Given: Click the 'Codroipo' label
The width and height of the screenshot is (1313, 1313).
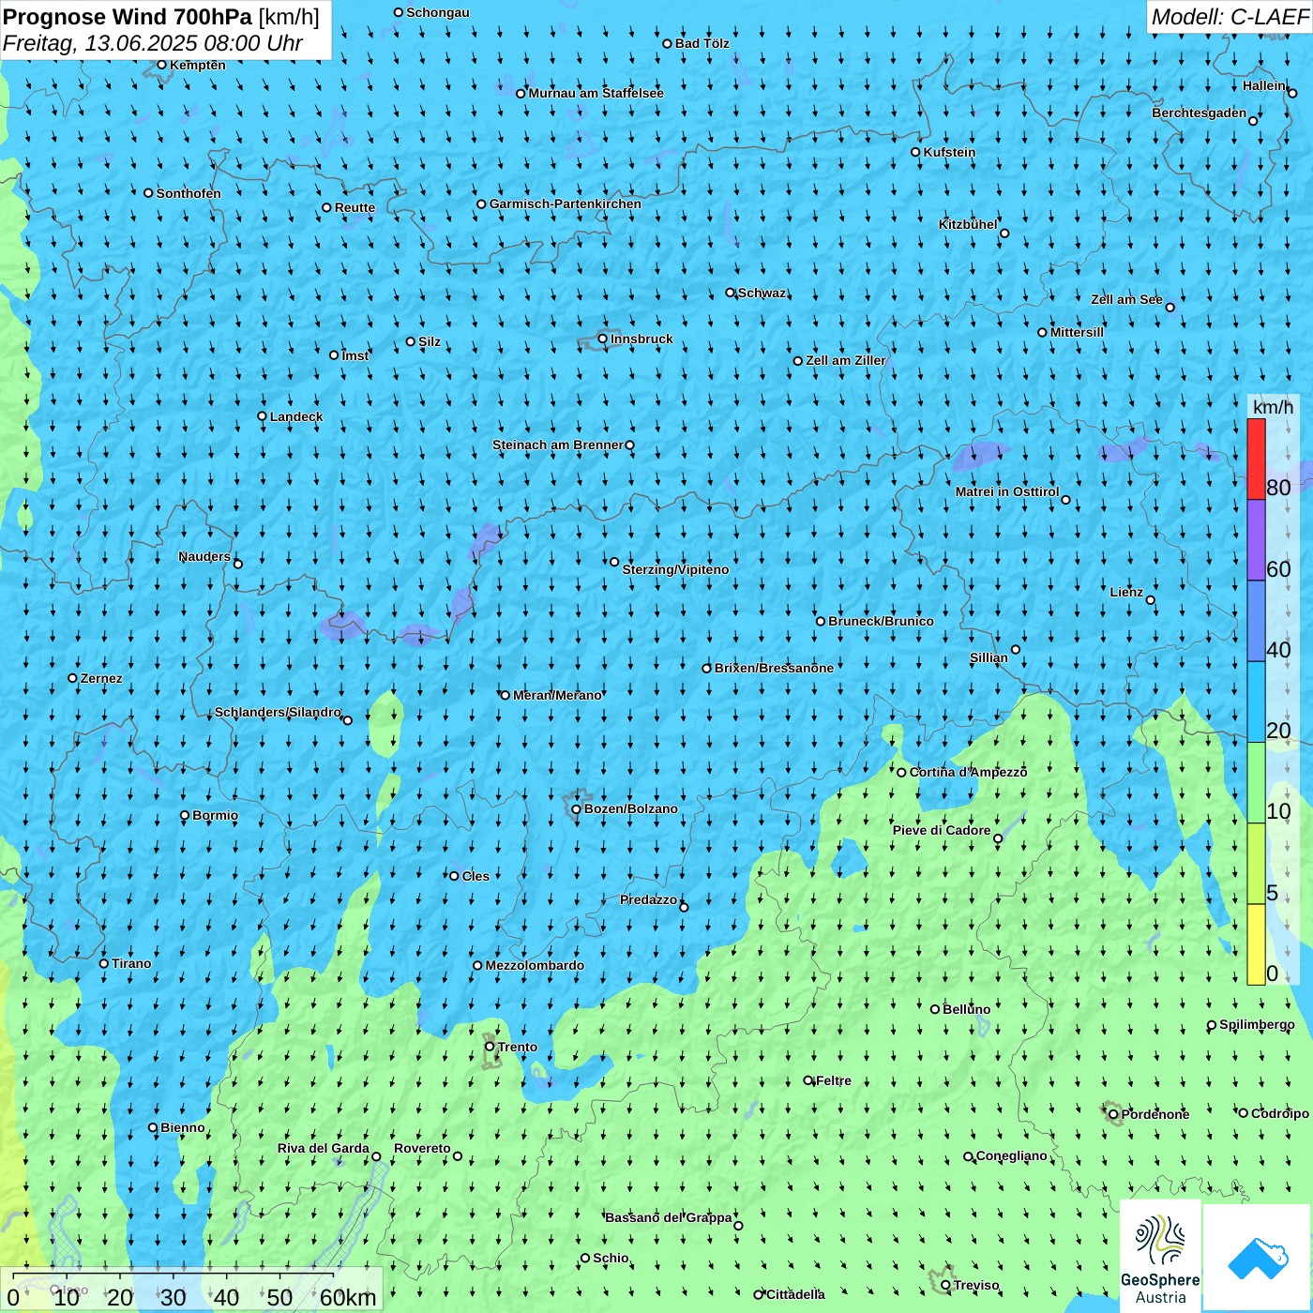Looking at the screenshot, I should pos(1280,1113).
